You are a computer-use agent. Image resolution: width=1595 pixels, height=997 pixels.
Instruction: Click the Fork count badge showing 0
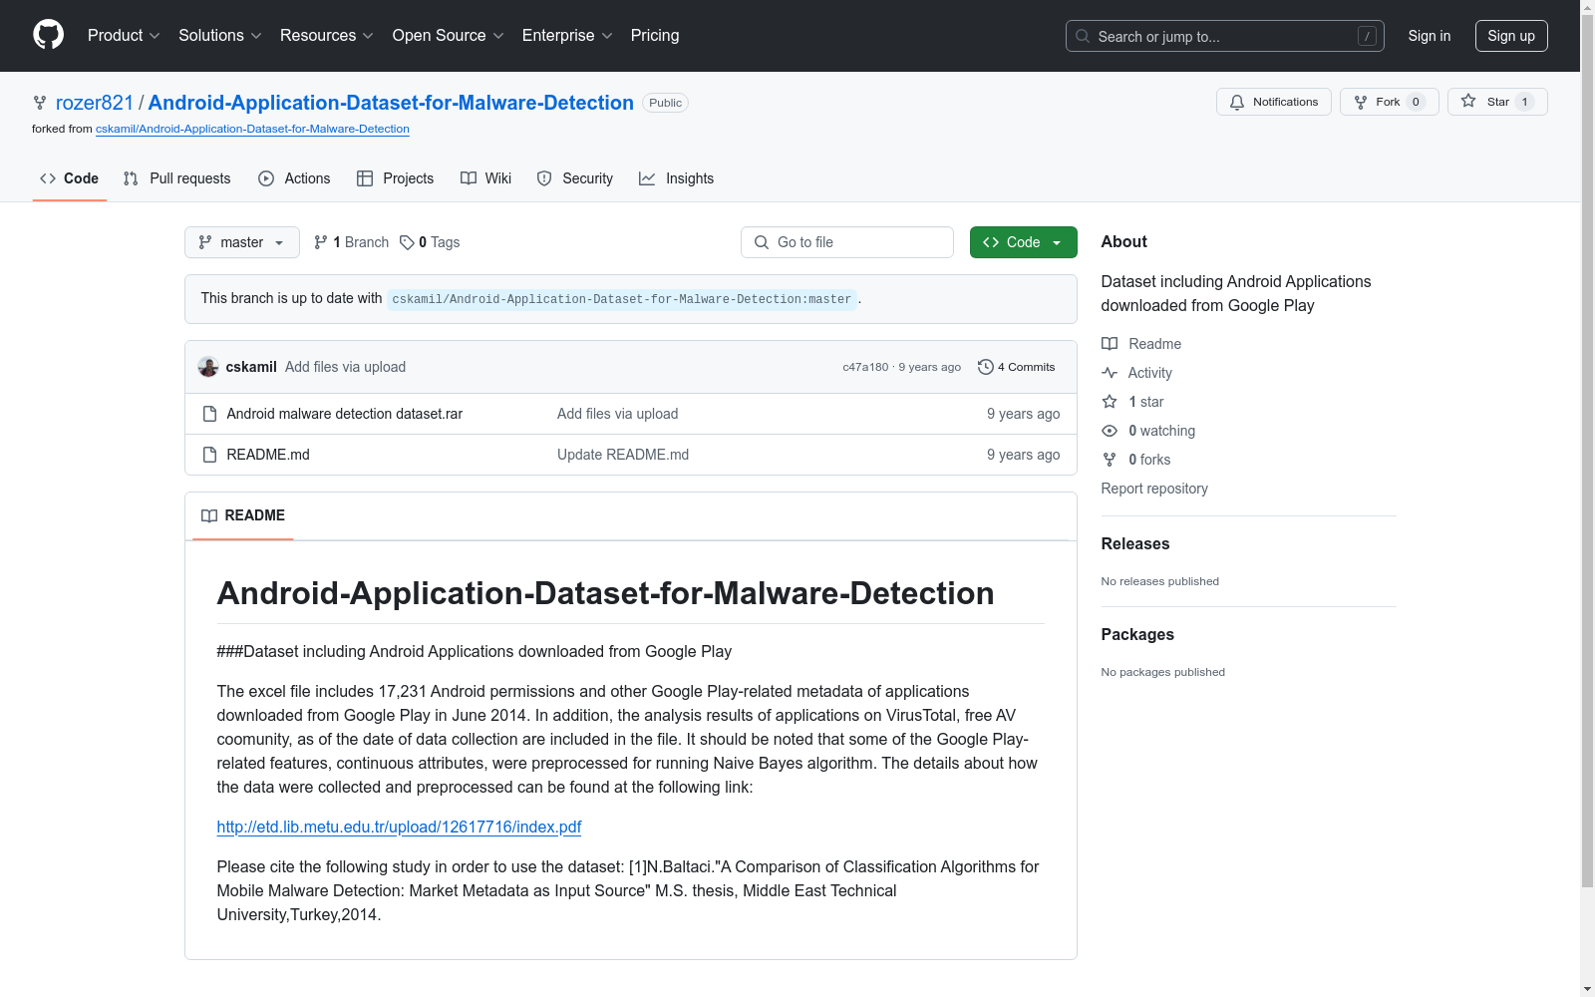tap(1416, 102)
